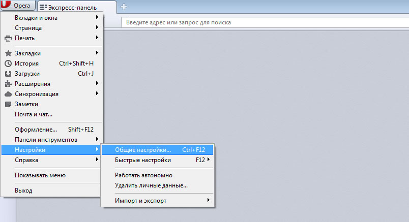Viewport: 409px width, 222px height.
Task: Open the Синхронизация submenu
Action: point(52,94)
